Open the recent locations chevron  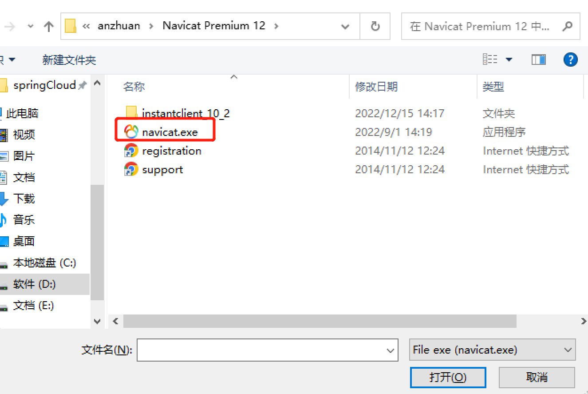[x=31, y=27]
